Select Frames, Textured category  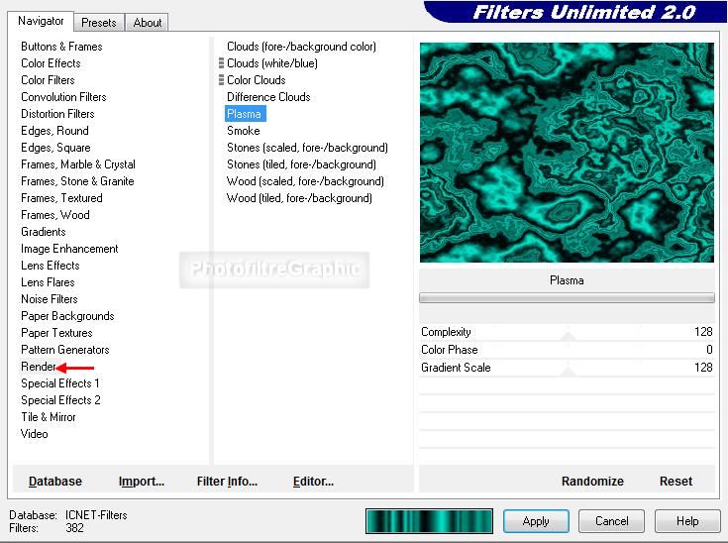tap(61, 198)
